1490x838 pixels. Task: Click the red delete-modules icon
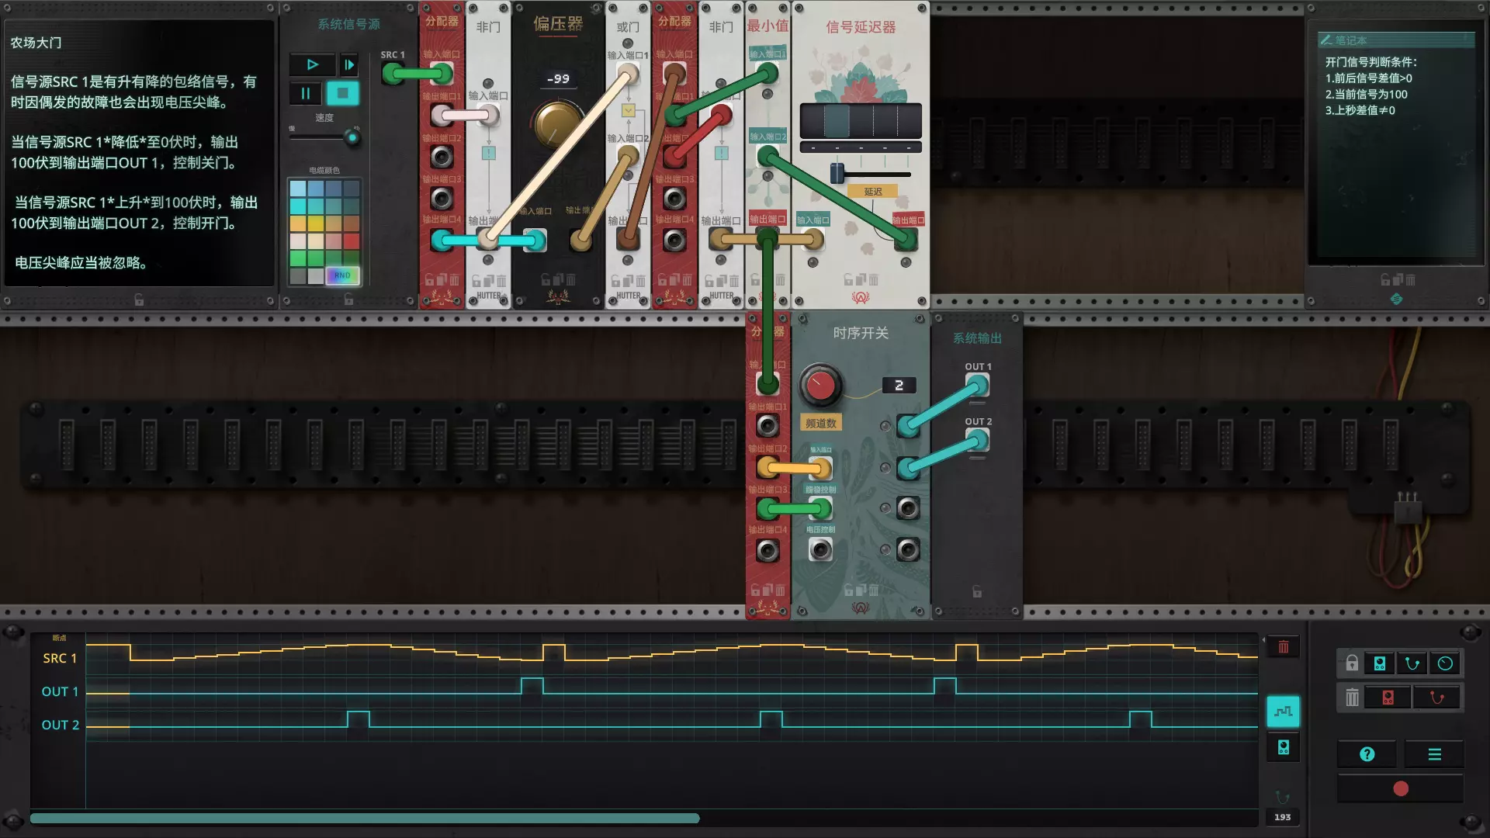pos(1388,698)
